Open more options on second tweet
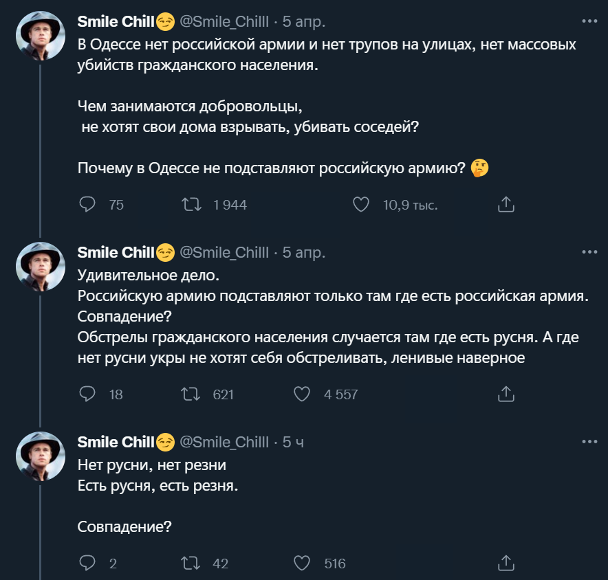Screen dimensions: 608x580 pos(589,252)
